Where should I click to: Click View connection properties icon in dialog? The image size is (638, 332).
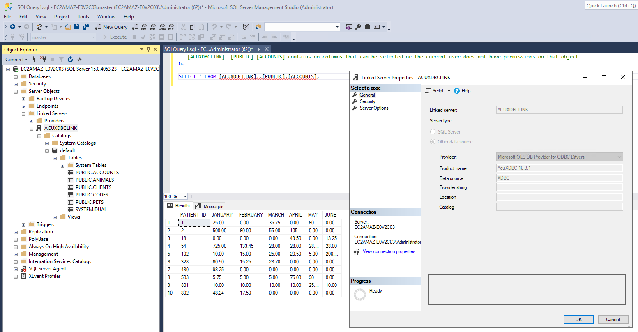pos(357,252)
